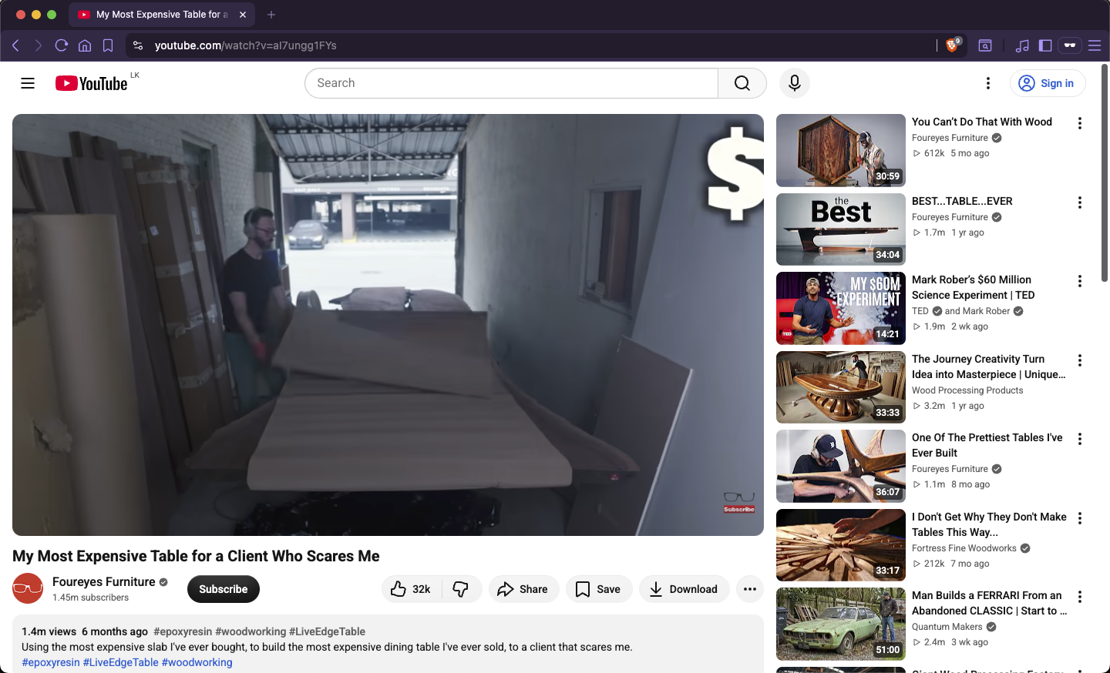Like the video with thumbs up
Viewport: 1110px width, 673px height.
412,589
